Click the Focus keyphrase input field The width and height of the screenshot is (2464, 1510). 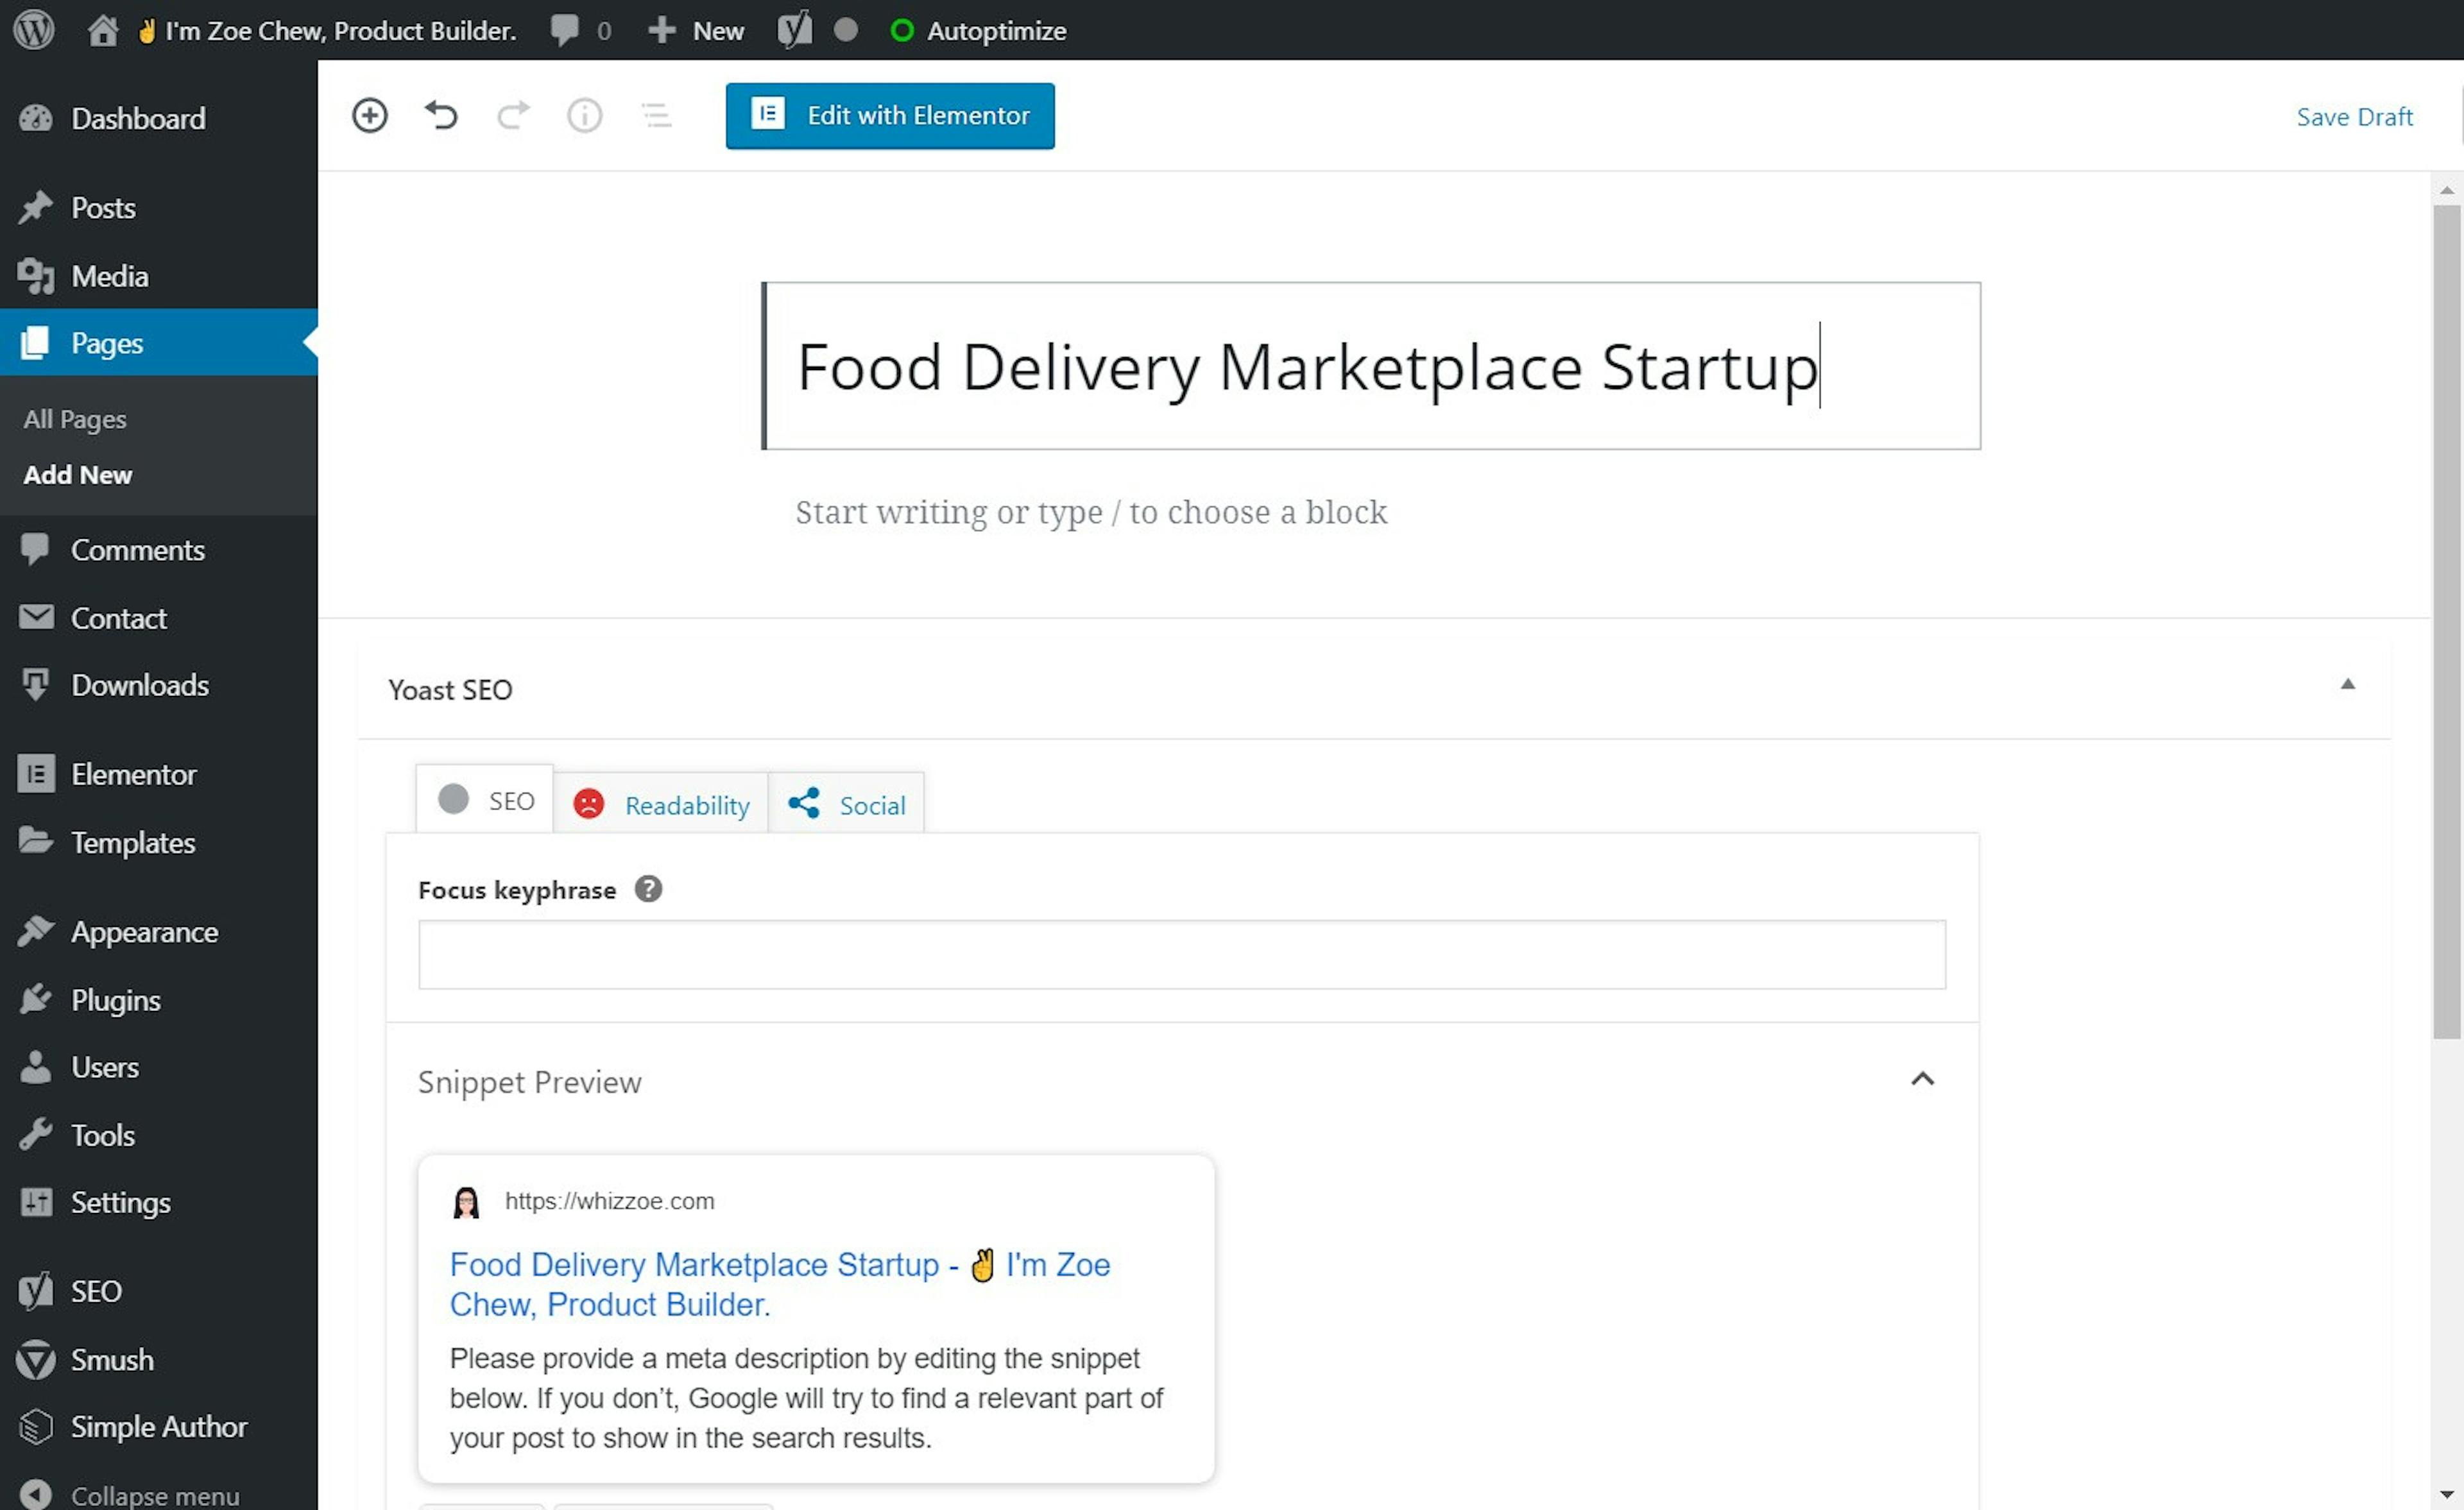point(1181,954)
